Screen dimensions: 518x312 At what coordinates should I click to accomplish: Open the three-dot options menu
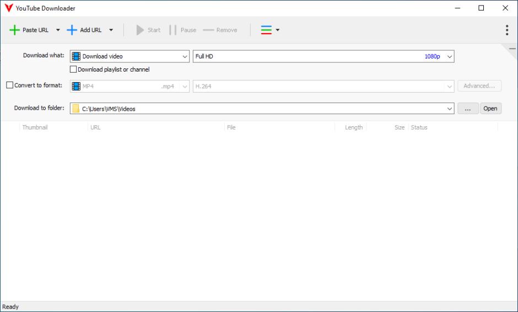click(507, 30)
